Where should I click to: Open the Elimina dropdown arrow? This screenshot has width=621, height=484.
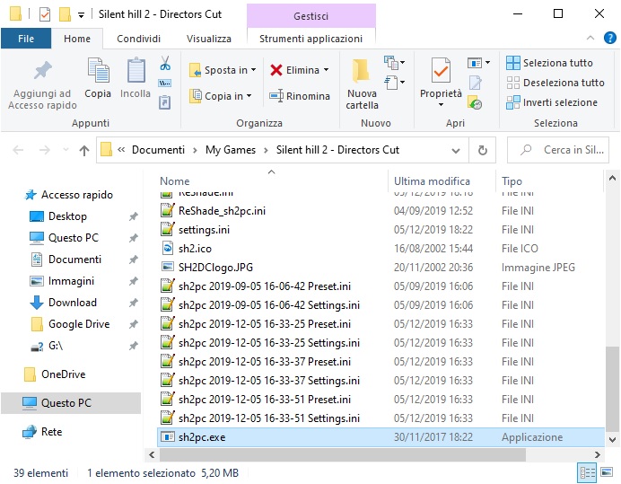pos(327,70)
